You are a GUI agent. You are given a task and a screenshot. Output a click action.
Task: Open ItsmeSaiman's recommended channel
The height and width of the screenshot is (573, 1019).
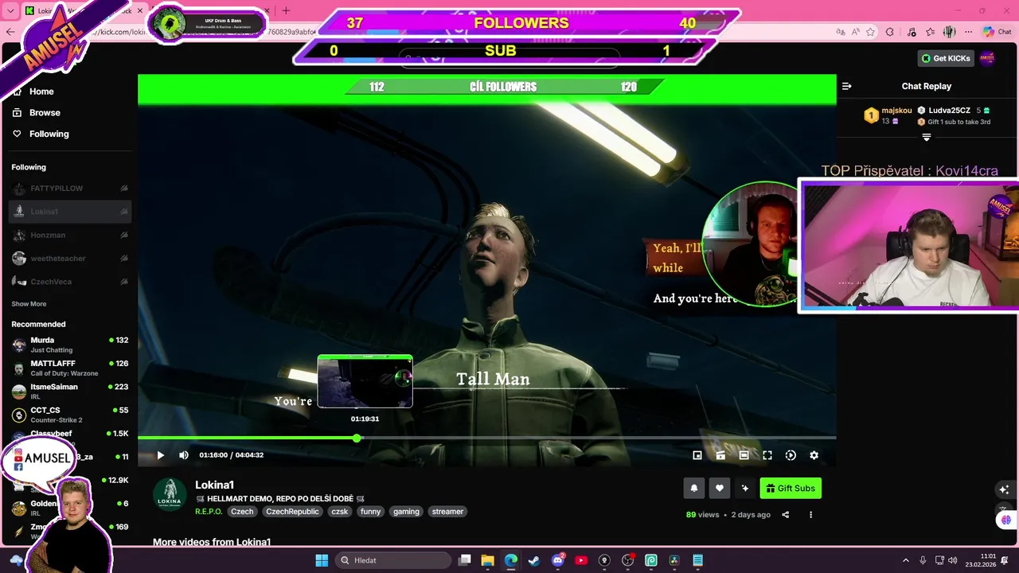pyautogui.click(x=70, y=392)
